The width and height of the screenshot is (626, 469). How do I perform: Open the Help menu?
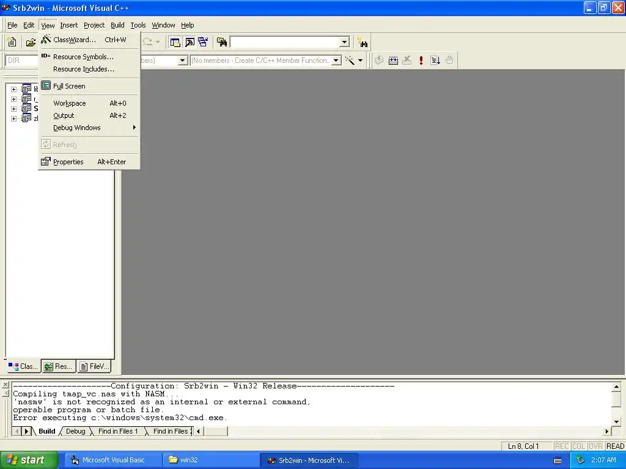[x=187, y=25]
